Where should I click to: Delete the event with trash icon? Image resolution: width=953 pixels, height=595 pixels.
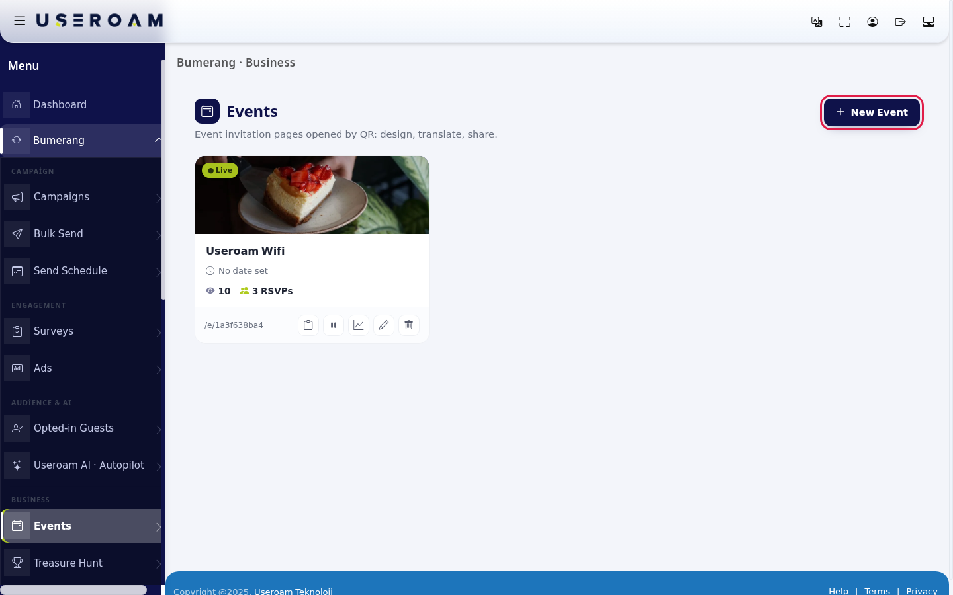[409, 325]
